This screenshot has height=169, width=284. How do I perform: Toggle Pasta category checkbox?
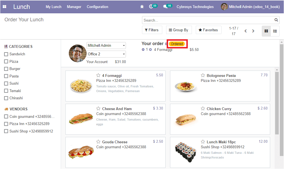(x=6, y=76)
